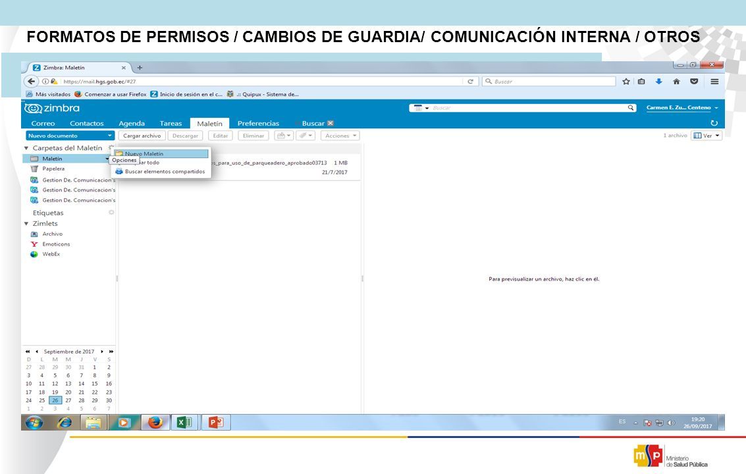This screenshot has height=474, width=746.
Task: Open the Firefox downloads arrow icon
Action: (x=658, y=82)
